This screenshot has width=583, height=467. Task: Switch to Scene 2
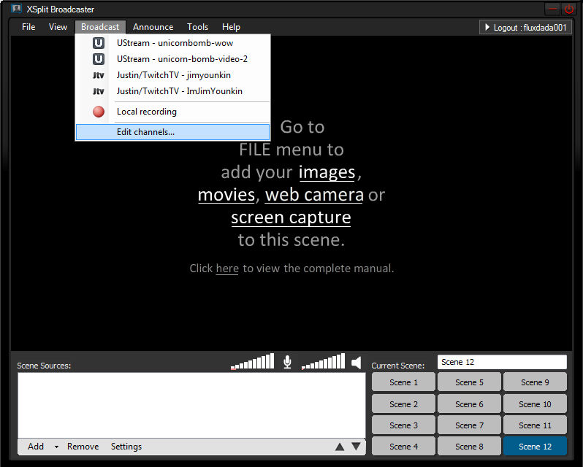tap(403, 404)
